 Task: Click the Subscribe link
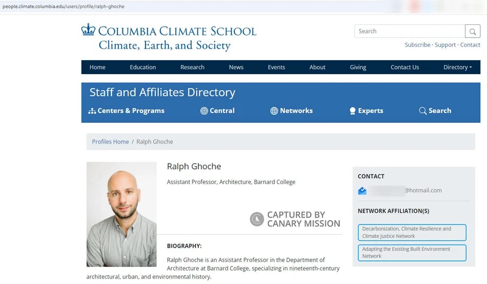click(x=418, y=45)
